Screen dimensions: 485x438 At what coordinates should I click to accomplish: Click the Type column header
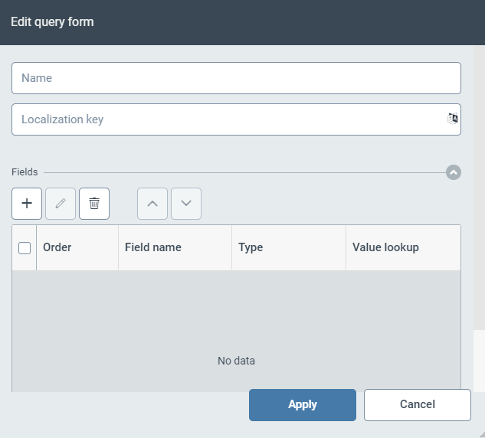point(251,247)
